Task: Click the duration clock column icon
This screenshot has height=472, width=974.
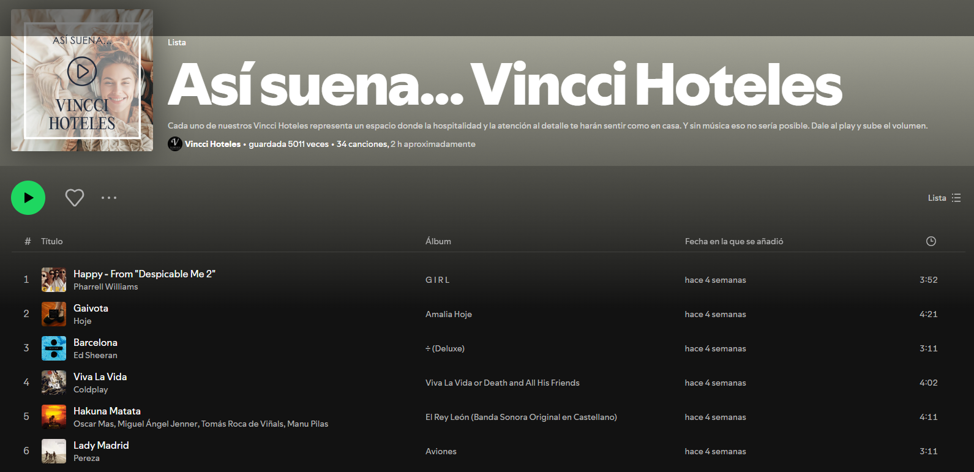Action: pyautogui.click(x=931, y=241)
